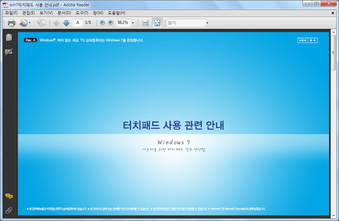Open the 편집(E) menu
The width and height of the screenshot is (339, 221).
(28, 13)
